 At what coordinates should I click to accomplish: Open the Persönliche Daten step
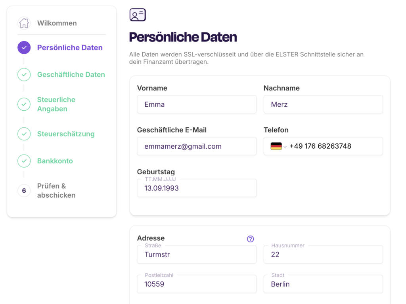tap(70, 47)
